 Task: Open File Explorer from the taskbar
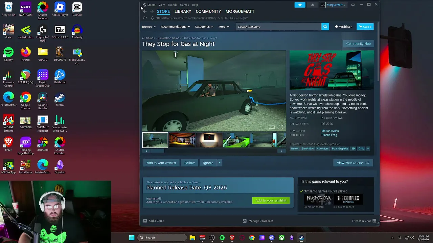192,238
